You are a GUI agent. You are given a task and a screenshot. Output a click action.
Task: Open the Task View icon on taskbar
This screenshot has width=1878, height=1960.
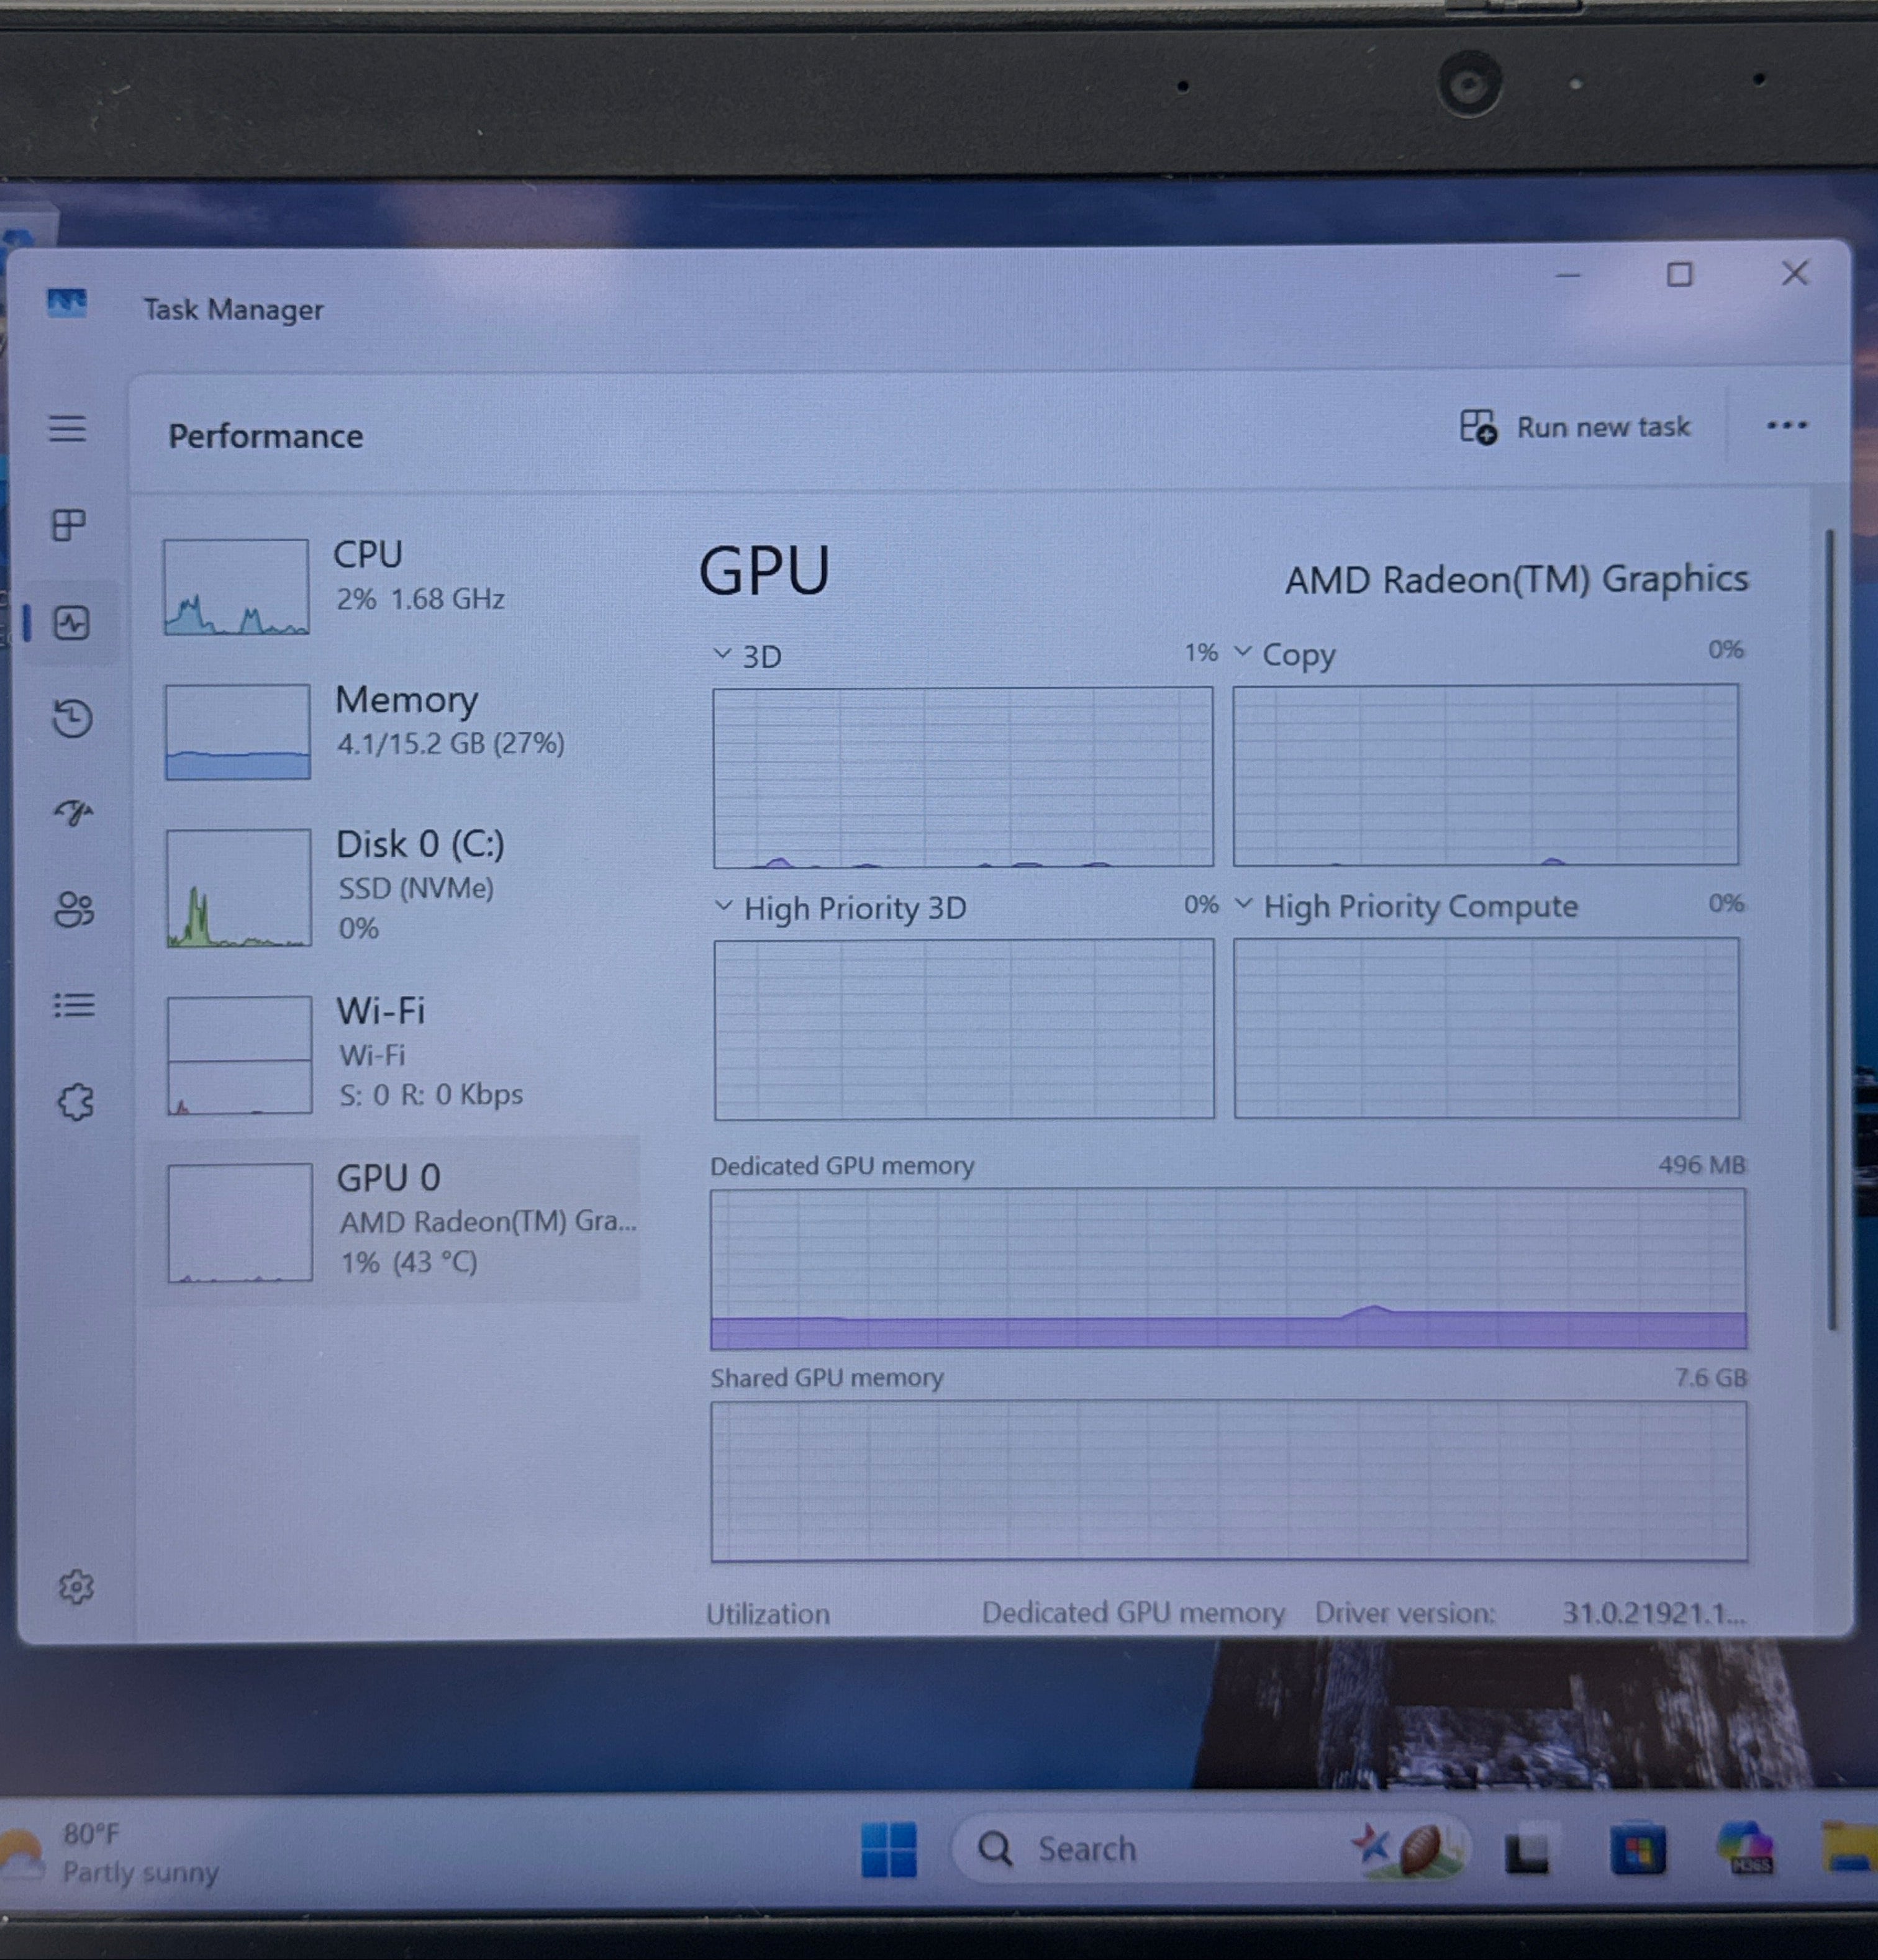pos(1527,1851)
